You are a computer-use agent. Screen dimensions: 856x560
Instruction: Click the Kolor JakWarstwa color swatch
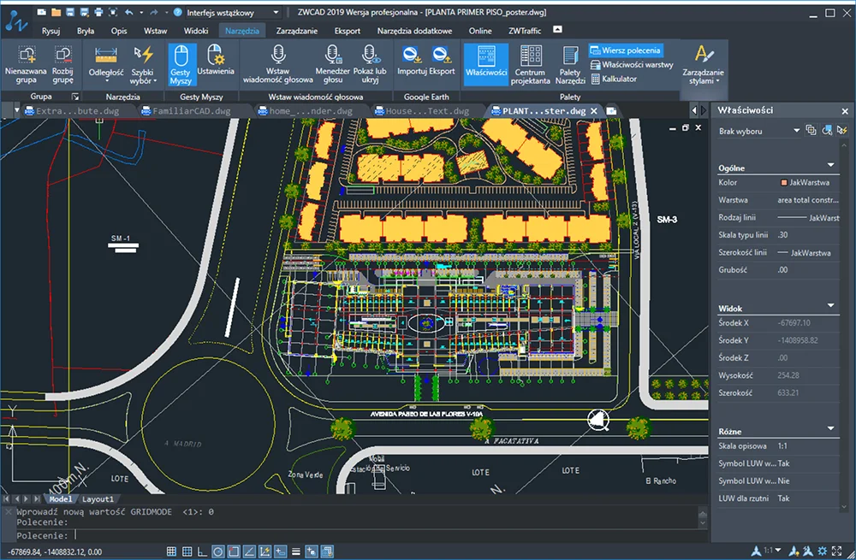(783, 183)
